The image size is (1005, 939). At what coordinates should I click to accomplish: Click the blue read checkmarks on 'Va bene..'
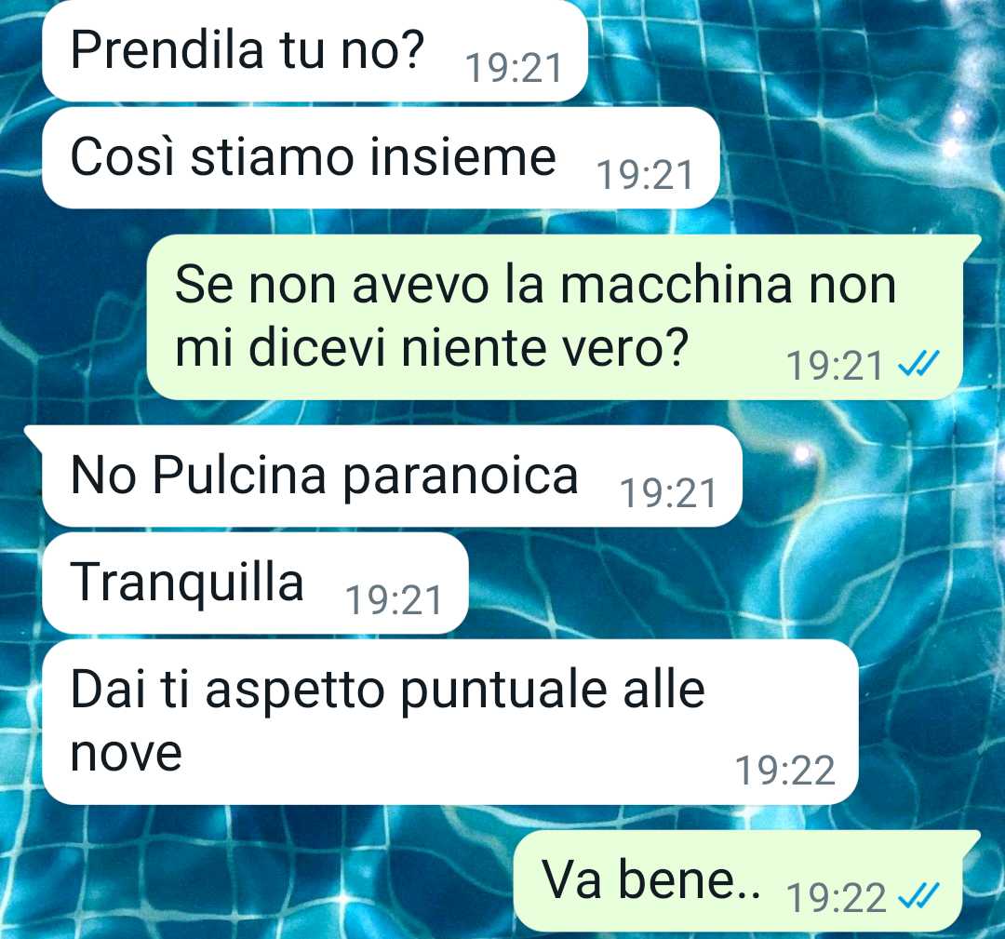click(919, 896)
